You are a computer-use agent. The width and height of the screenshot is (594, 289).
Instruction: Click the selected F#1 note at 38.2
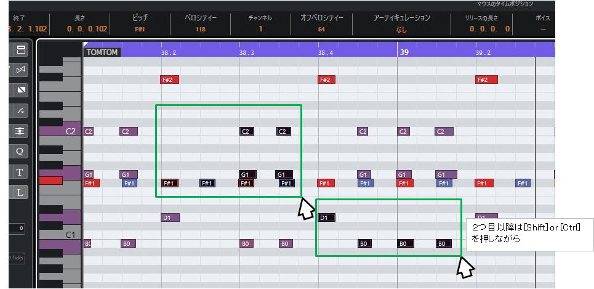pyautogui.click(x=170, y=184)
